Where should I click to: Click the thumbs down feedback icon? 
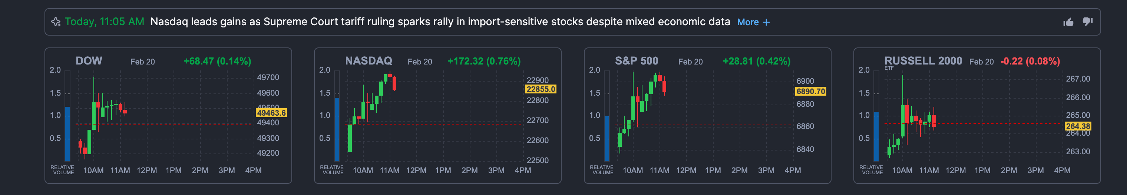(x=1088, y=22)
